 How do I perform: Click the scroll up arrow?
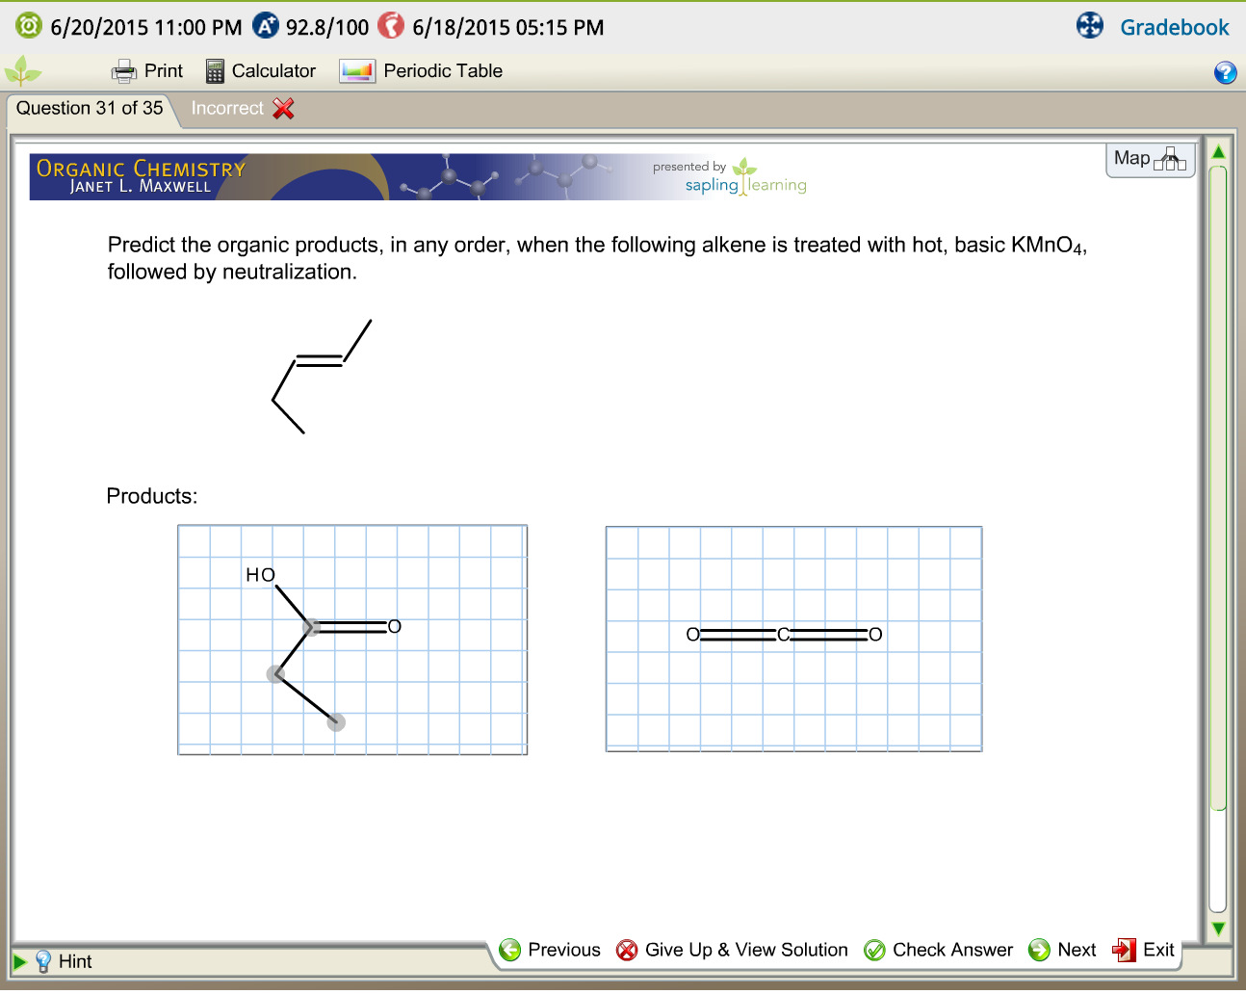pos(1218,152)
